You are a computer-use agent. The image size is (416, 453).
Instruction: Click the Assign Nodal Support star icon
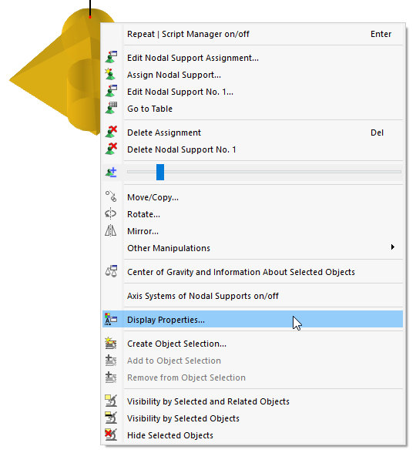tap(110, 74)
